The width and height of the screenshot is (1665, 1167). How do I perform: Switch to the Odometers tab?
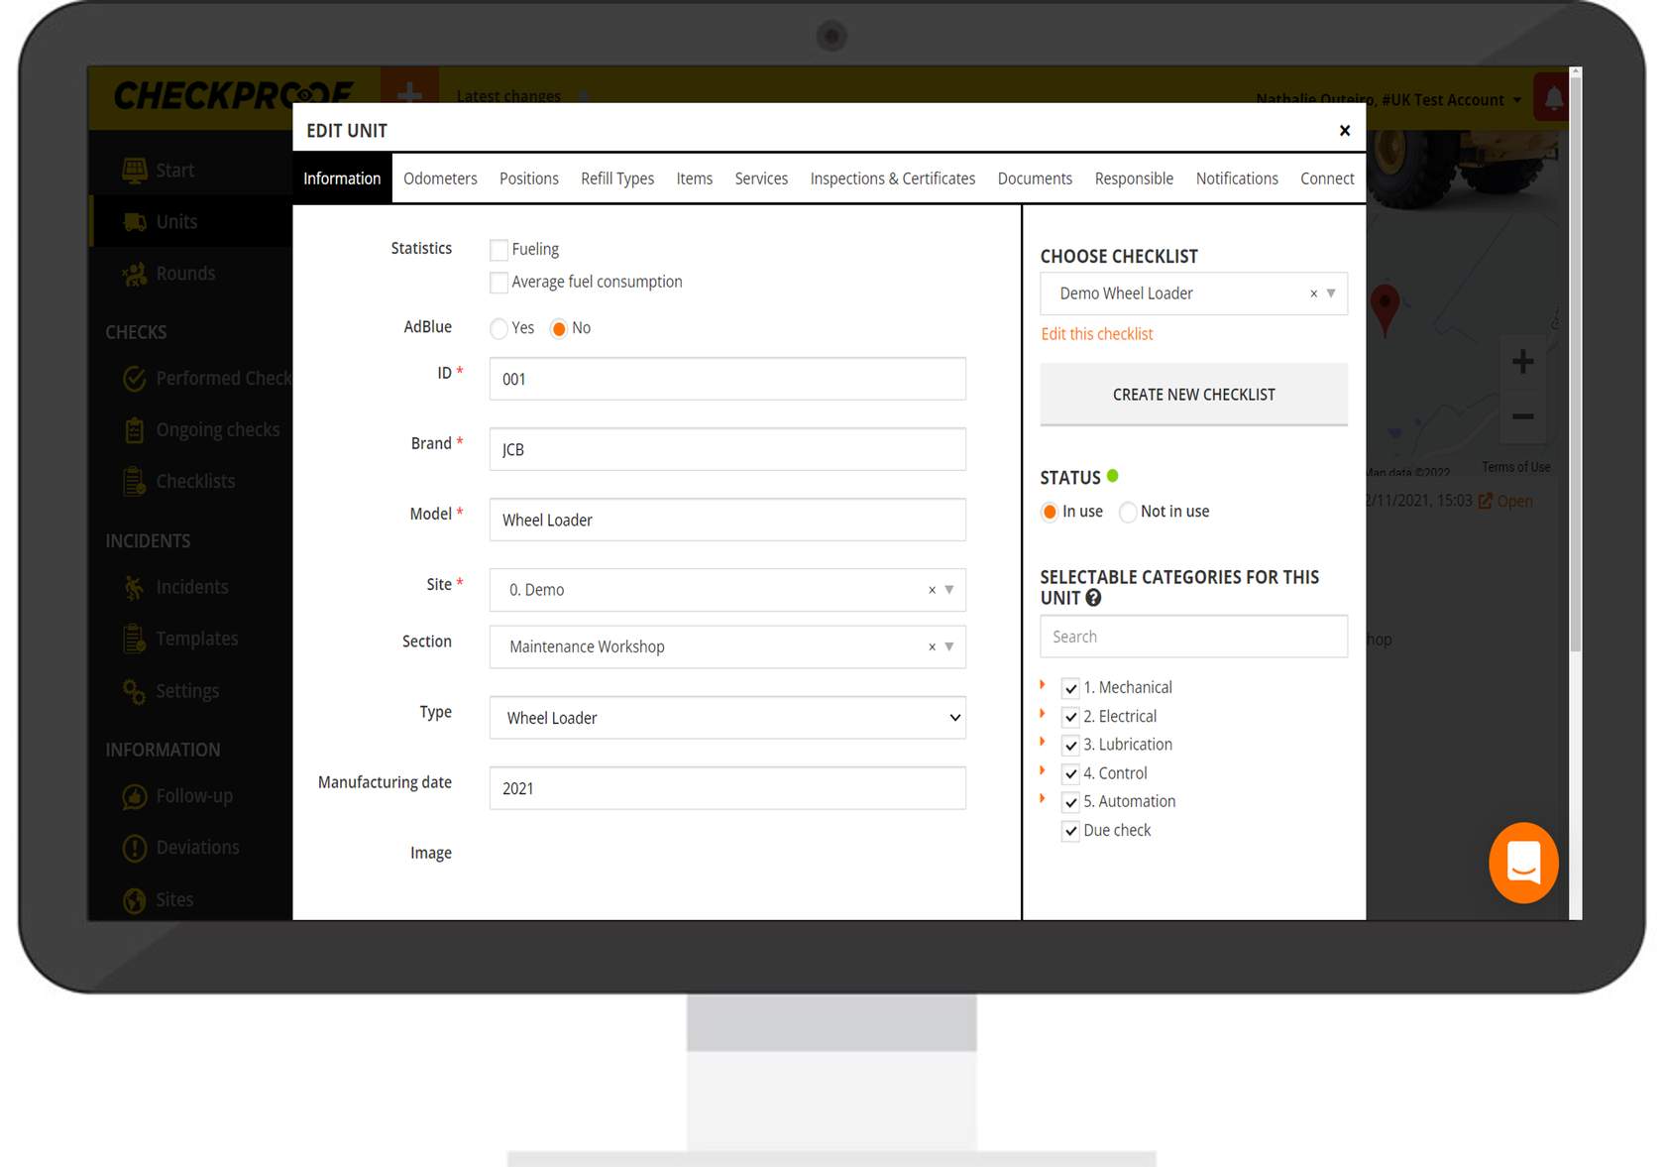(x=440, y=178)
